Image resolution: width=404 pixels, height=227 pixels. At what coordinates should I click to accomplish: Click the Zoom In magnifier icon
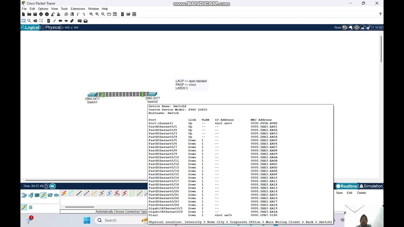click(x=91, y=14)
